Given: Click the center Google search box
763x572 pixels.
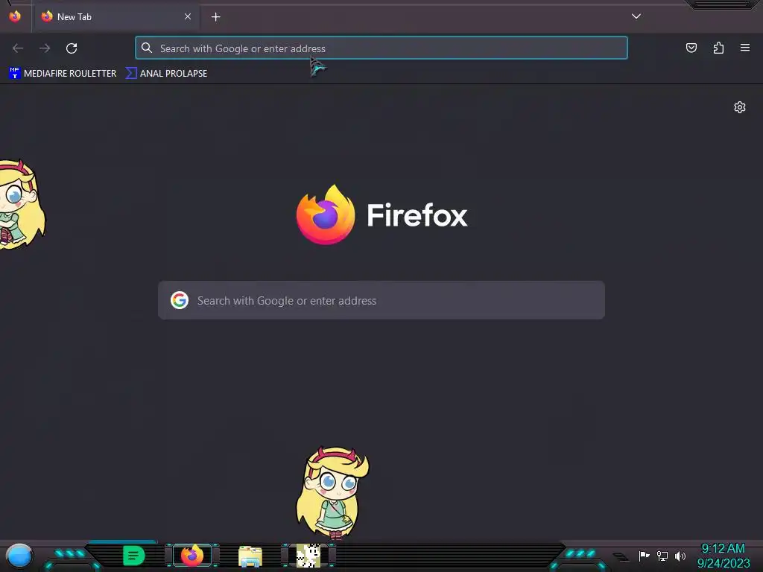Looking at the screenshot, I should tap(381, 301).
